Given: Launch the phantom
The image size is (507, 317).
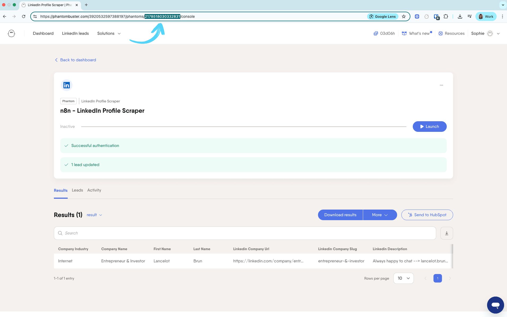Looking at the screenshot, I should pyautogui.click(x=429, y=127).
